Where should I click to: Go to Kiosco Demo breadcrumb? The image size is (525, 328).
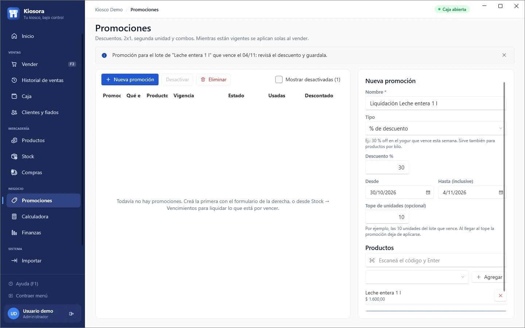(109, 9)
